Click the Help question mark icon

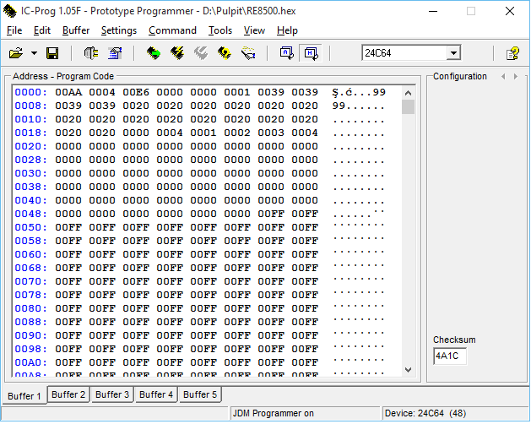pyautogui.click(x=512, y=53)
